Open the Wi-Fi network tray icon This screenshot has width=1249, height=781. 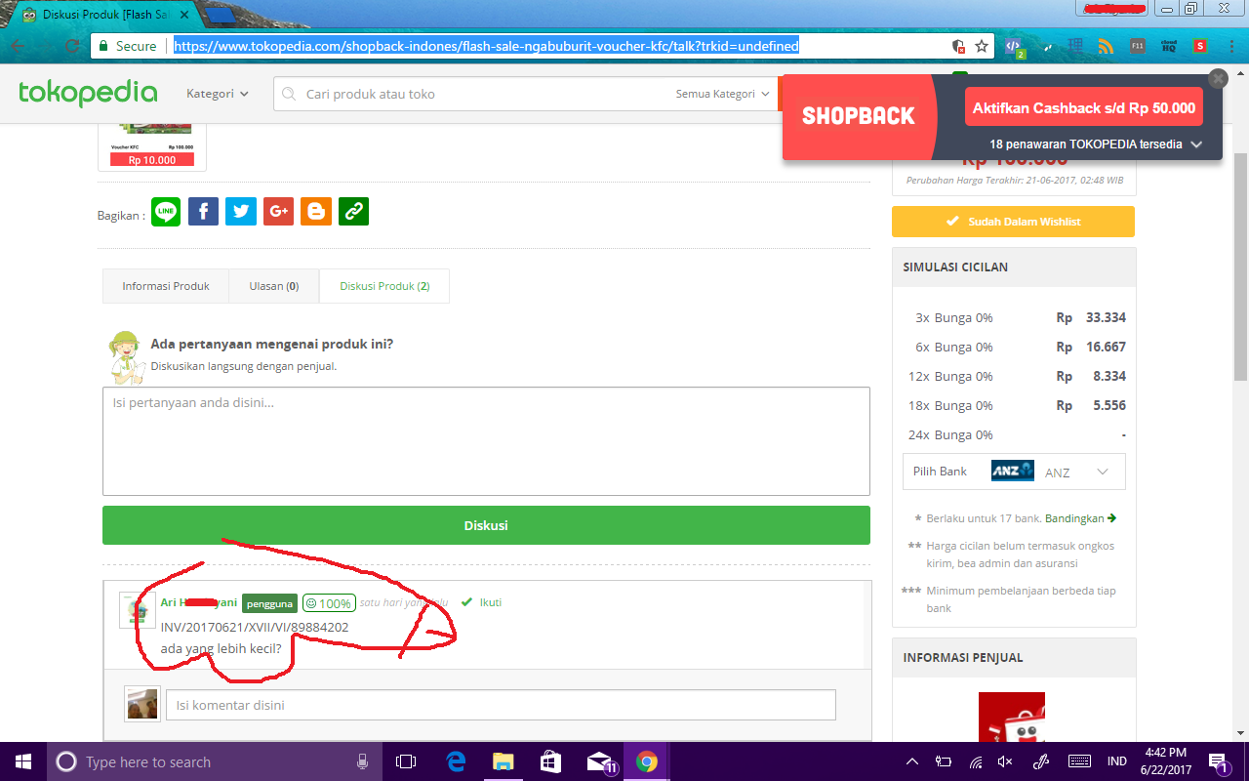[x=975, y=761]
